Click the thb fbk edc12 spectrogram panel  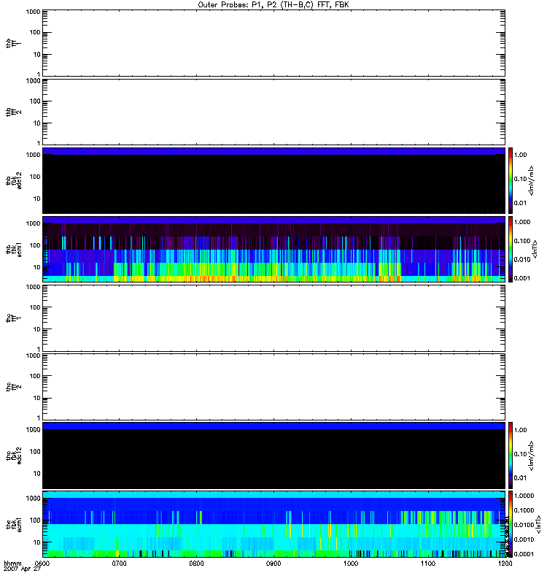[x=273, y=180]
